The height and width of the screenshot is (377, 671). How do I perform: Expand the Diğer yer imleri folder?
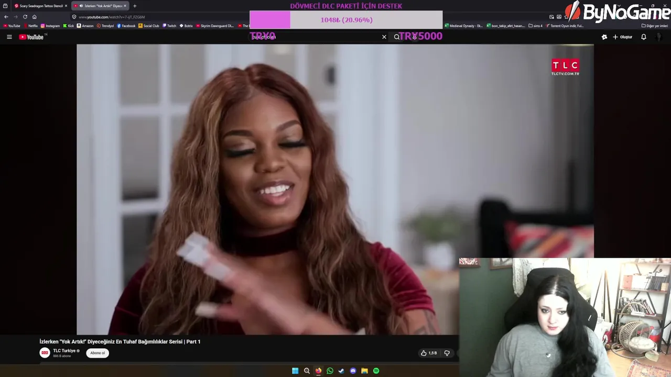pos(655,26)
